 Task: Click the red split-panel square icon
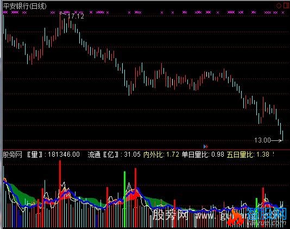(x=286, y=5)
